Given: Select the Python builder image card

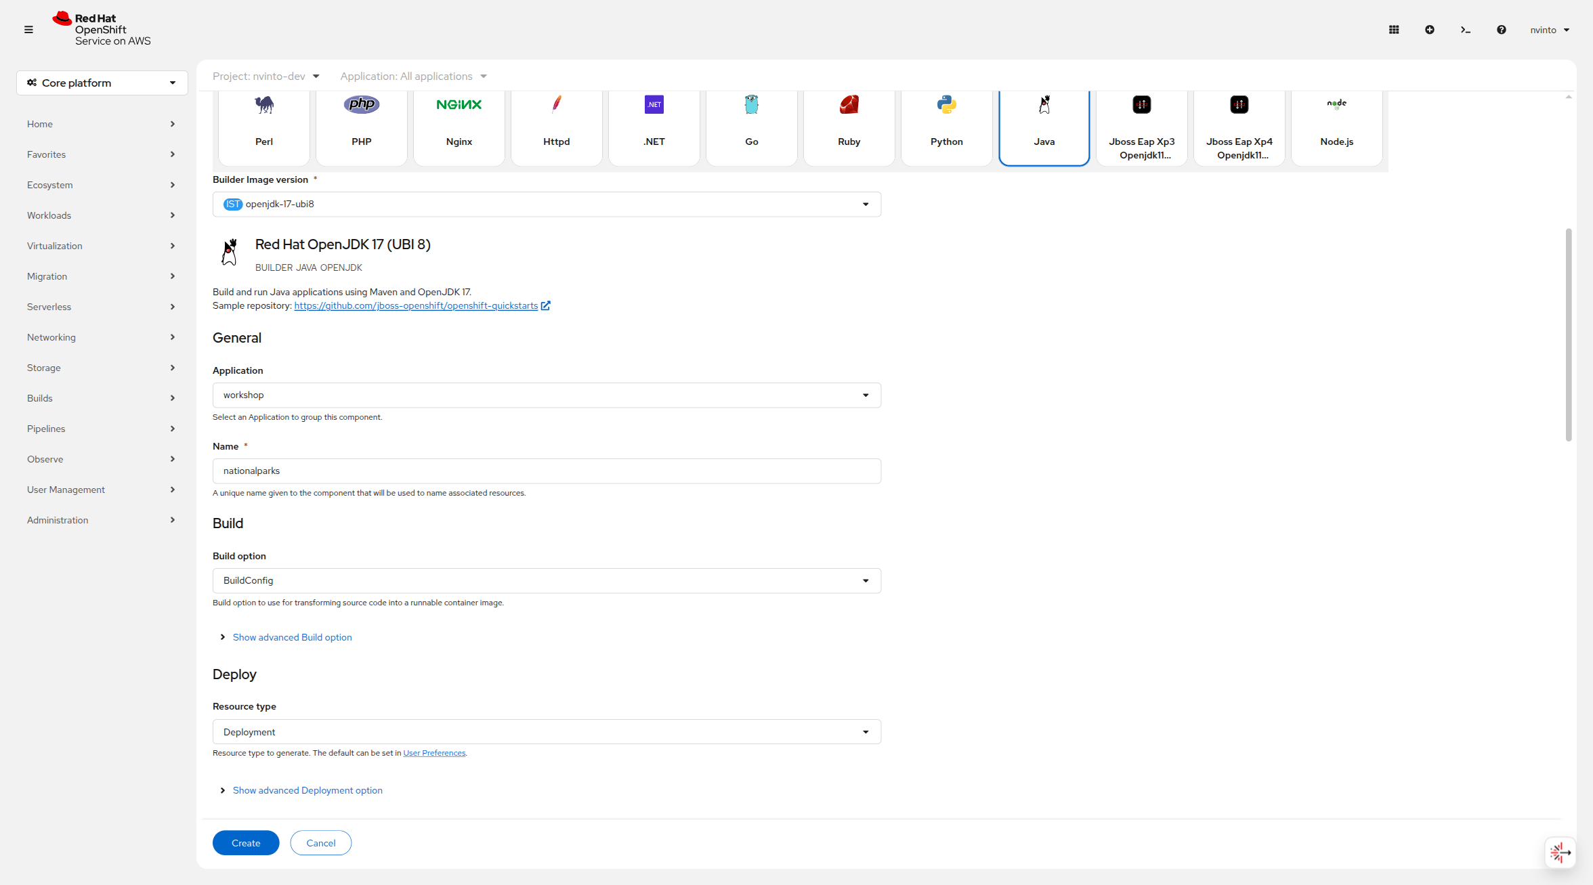Looking at the screenshot, I should (x=947, y=127).
